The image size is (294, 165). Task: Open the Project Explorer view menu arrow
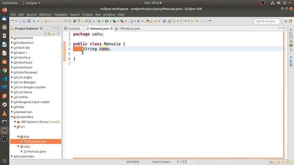pyautogui.click(x=58, y=34)
